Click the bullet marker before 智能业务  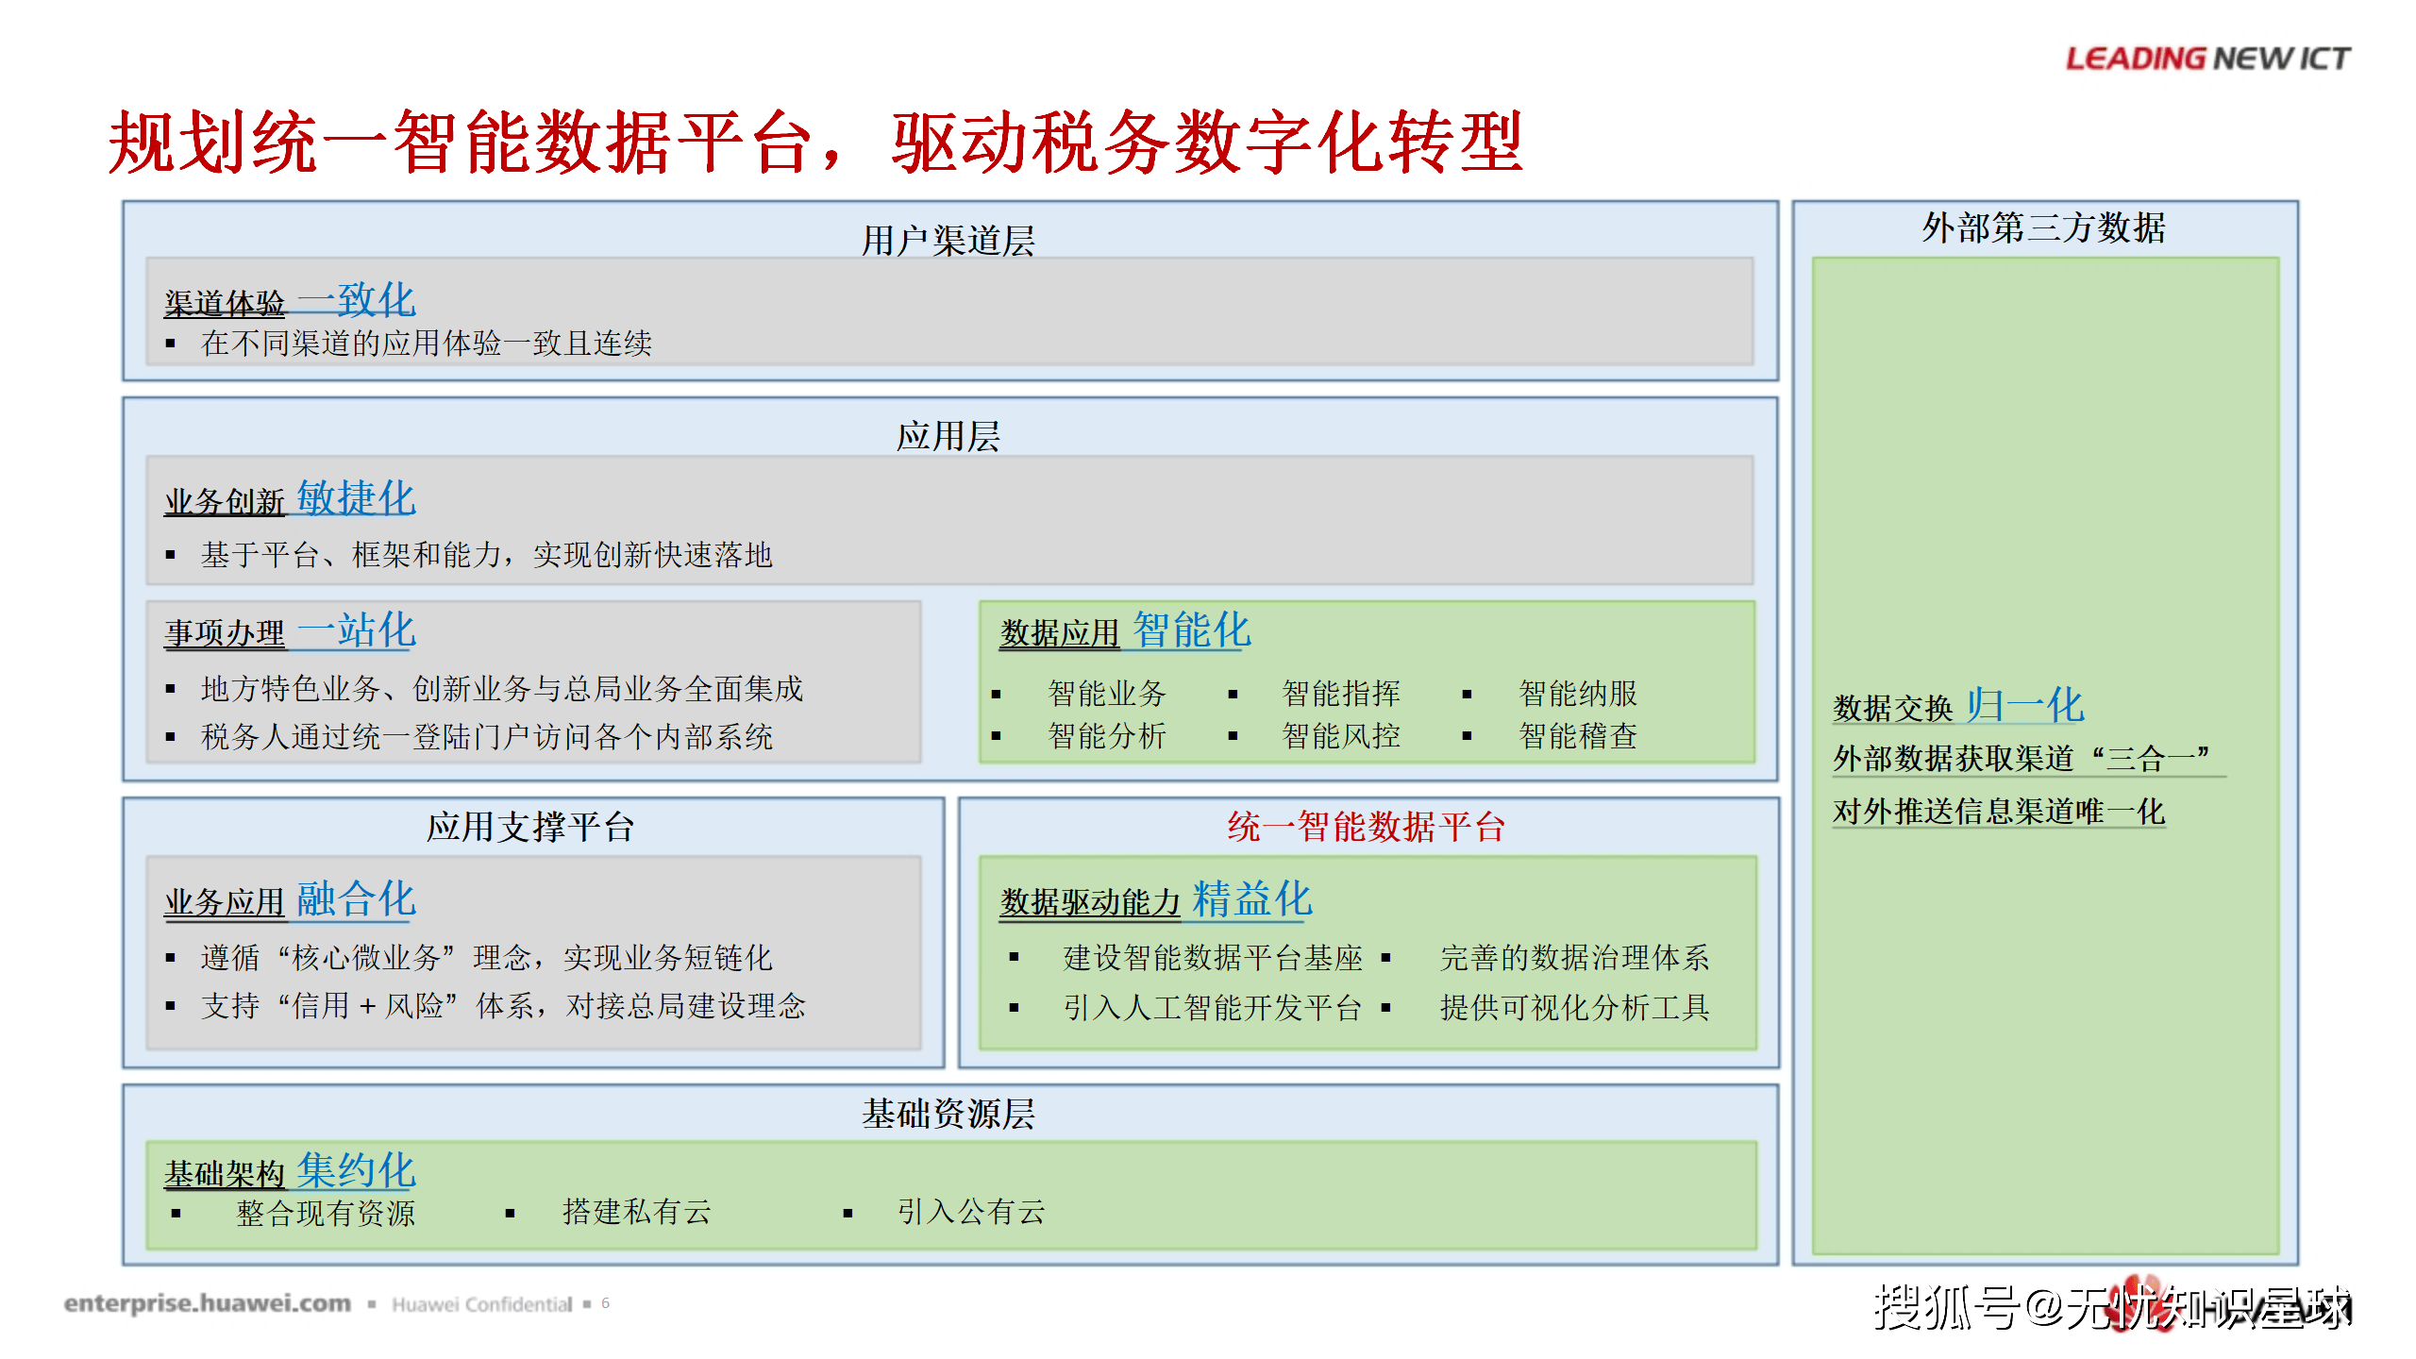998,694
